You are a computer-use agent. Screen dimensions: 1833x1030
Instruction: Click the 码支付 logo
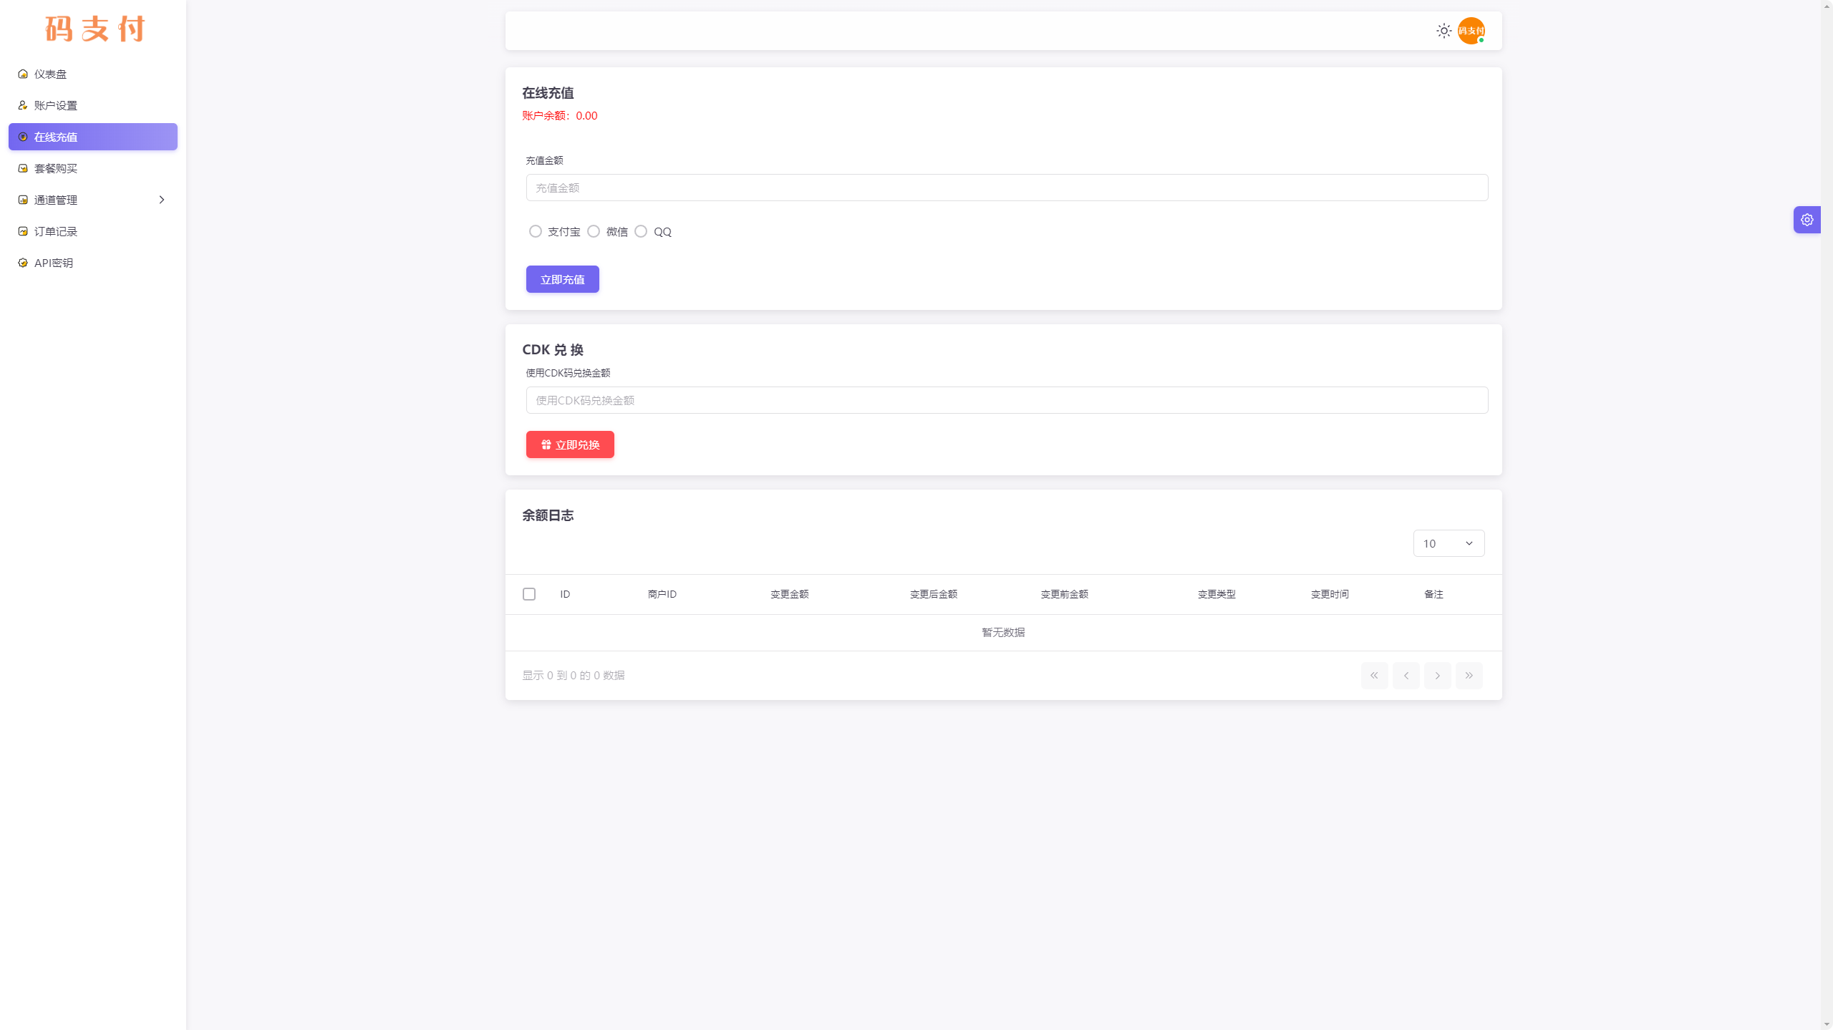point(94,29)
